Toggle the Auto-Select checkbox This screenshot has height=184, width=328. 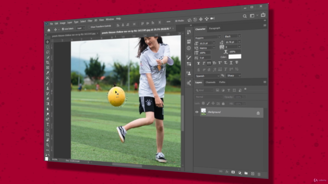click(x=63, y=29)
